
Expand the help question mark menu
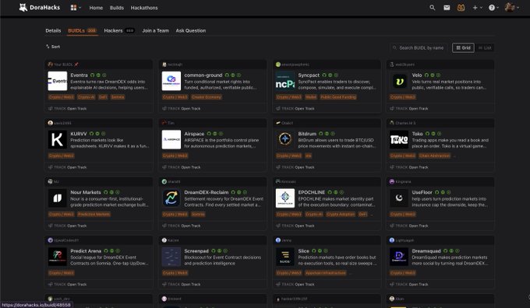(x=493, y=8)
